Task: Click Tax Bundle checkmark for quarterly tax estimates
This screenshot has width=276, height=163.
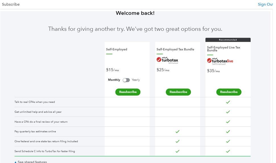Action: (x=177, y=131)
